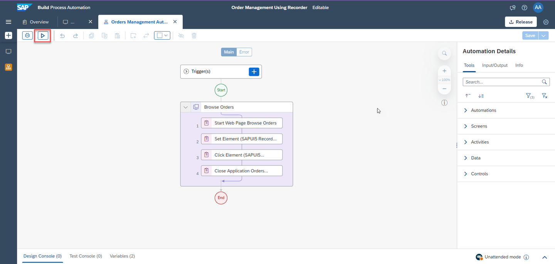Click the Release button
The image size is (555, 264).
point(521,22)
